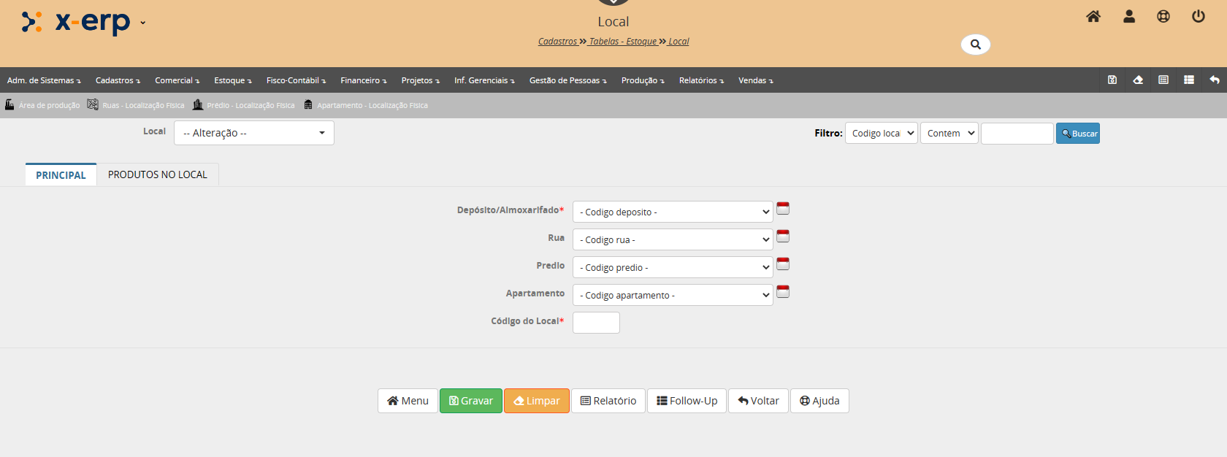Image resolution: width=1227 pixels, height=457 pixels.
Task: Click the Código do Local input field
Action: [x=596, y=323]
